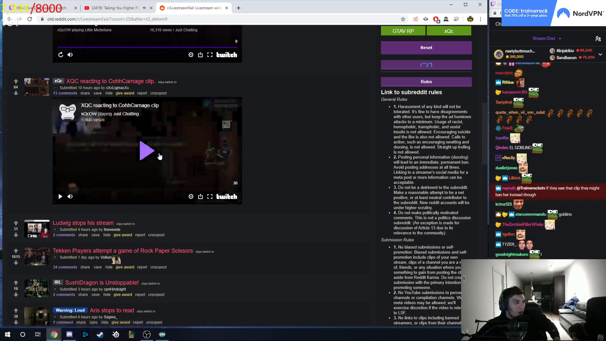This screenshot has height=341, width=606.
Task: Replay the Little Misfortune clip
Action: 61,55
